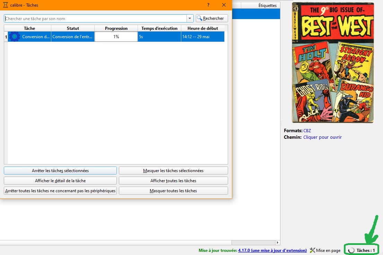Close the Tâches dialog
Viewport: 383px width, 255px height.
click(x=224, y=5)
